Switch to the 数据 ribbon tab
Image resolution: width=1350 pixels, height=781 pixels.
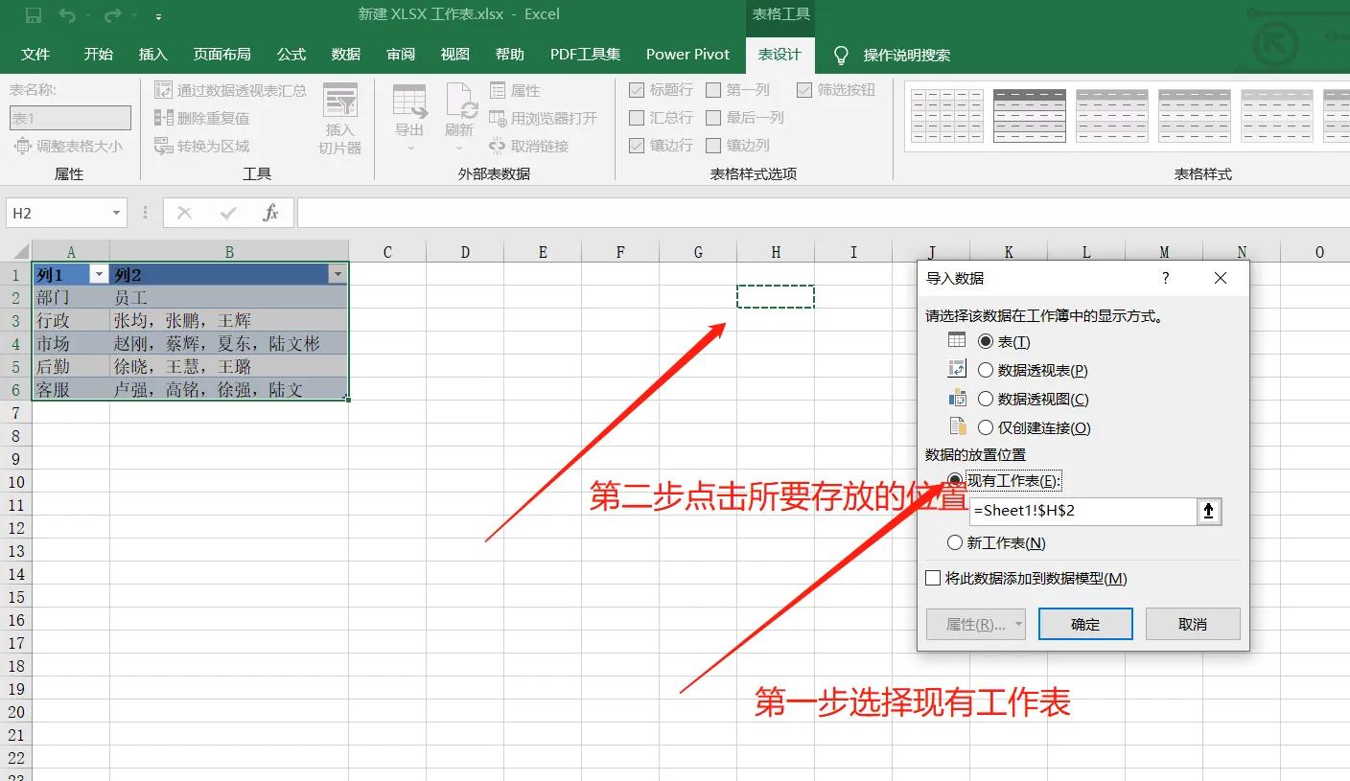345,55
